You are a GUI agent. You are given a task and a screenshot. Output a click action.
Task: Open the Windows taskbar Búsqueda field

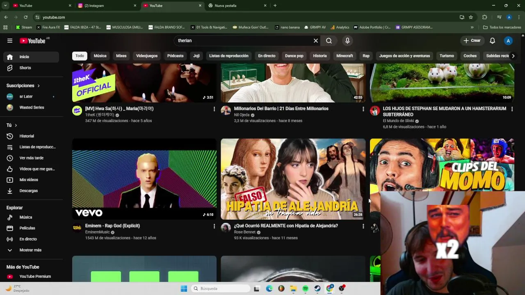tap(221, 288)
